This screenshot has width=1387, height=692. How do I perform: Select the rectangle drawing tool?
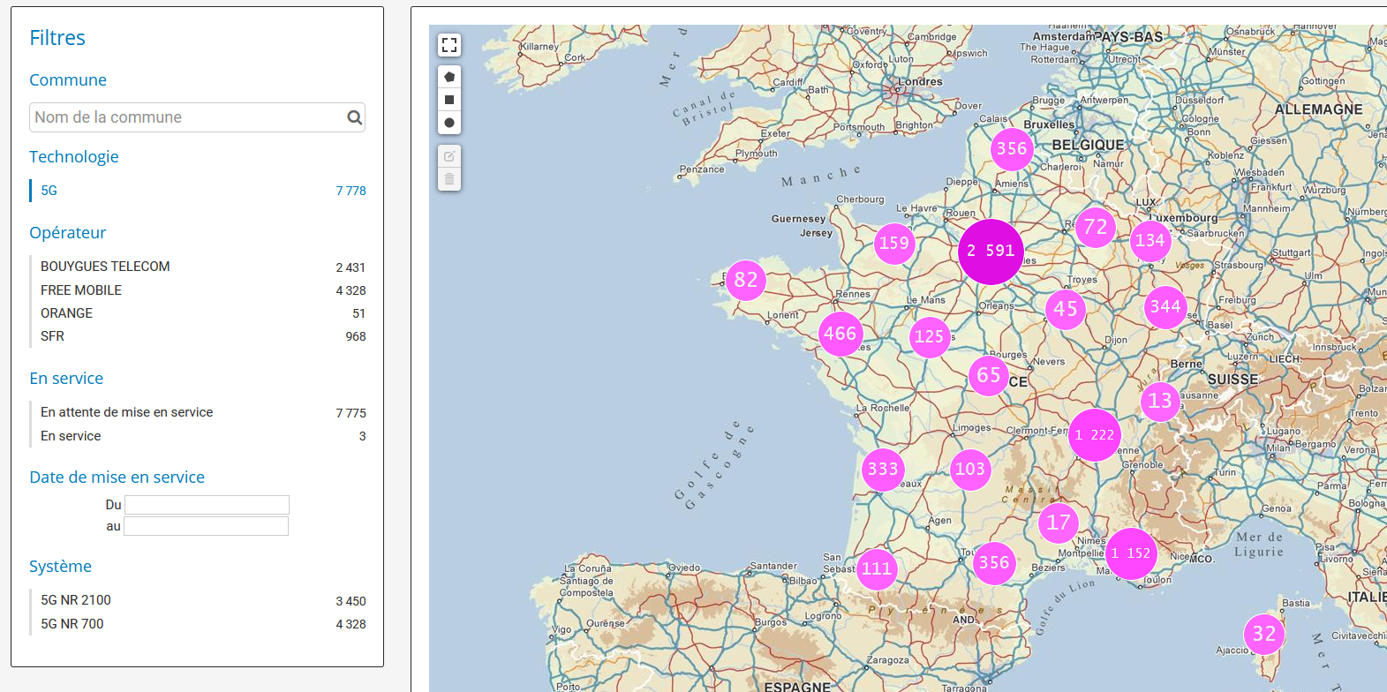click(x=449, y=100)
